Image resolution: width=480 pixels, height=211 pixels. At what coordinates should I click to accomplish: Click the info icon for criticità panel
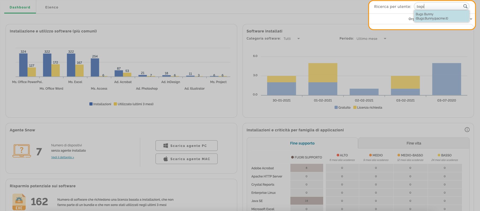(467, 130)
